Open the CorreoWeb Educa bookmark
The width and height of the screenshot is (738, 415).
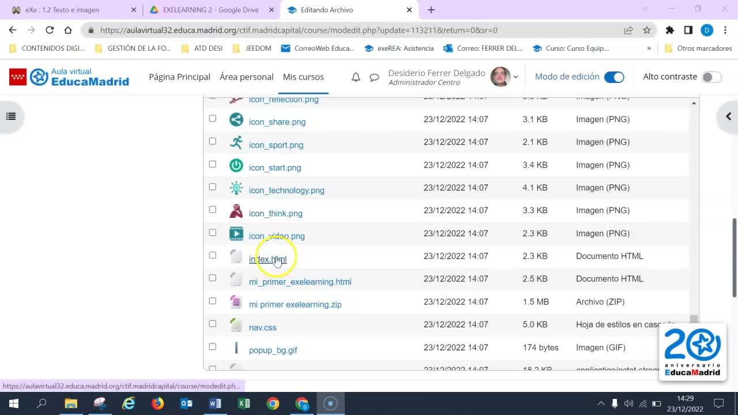[318, 48]
